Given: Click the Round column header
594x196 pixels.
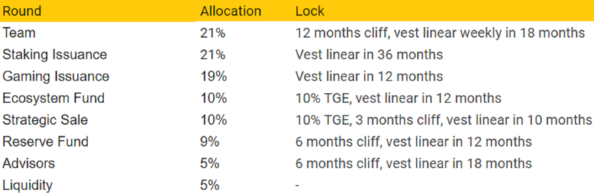Looking at the screenshot, I should click(x=21, y=11).
